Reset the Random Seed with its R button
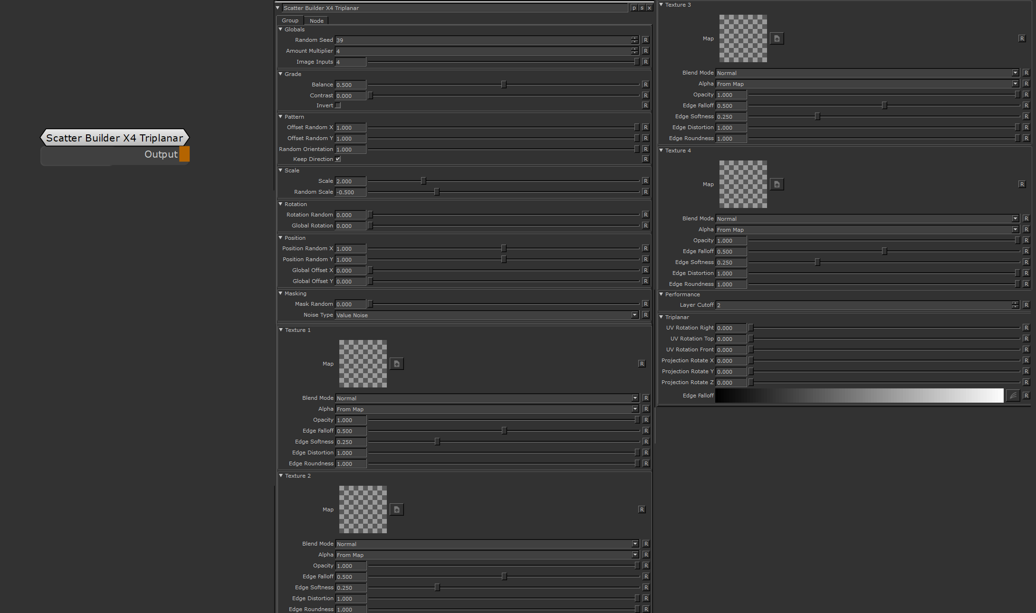This screenshot has height=613, width=1036. tap(645, 40)
